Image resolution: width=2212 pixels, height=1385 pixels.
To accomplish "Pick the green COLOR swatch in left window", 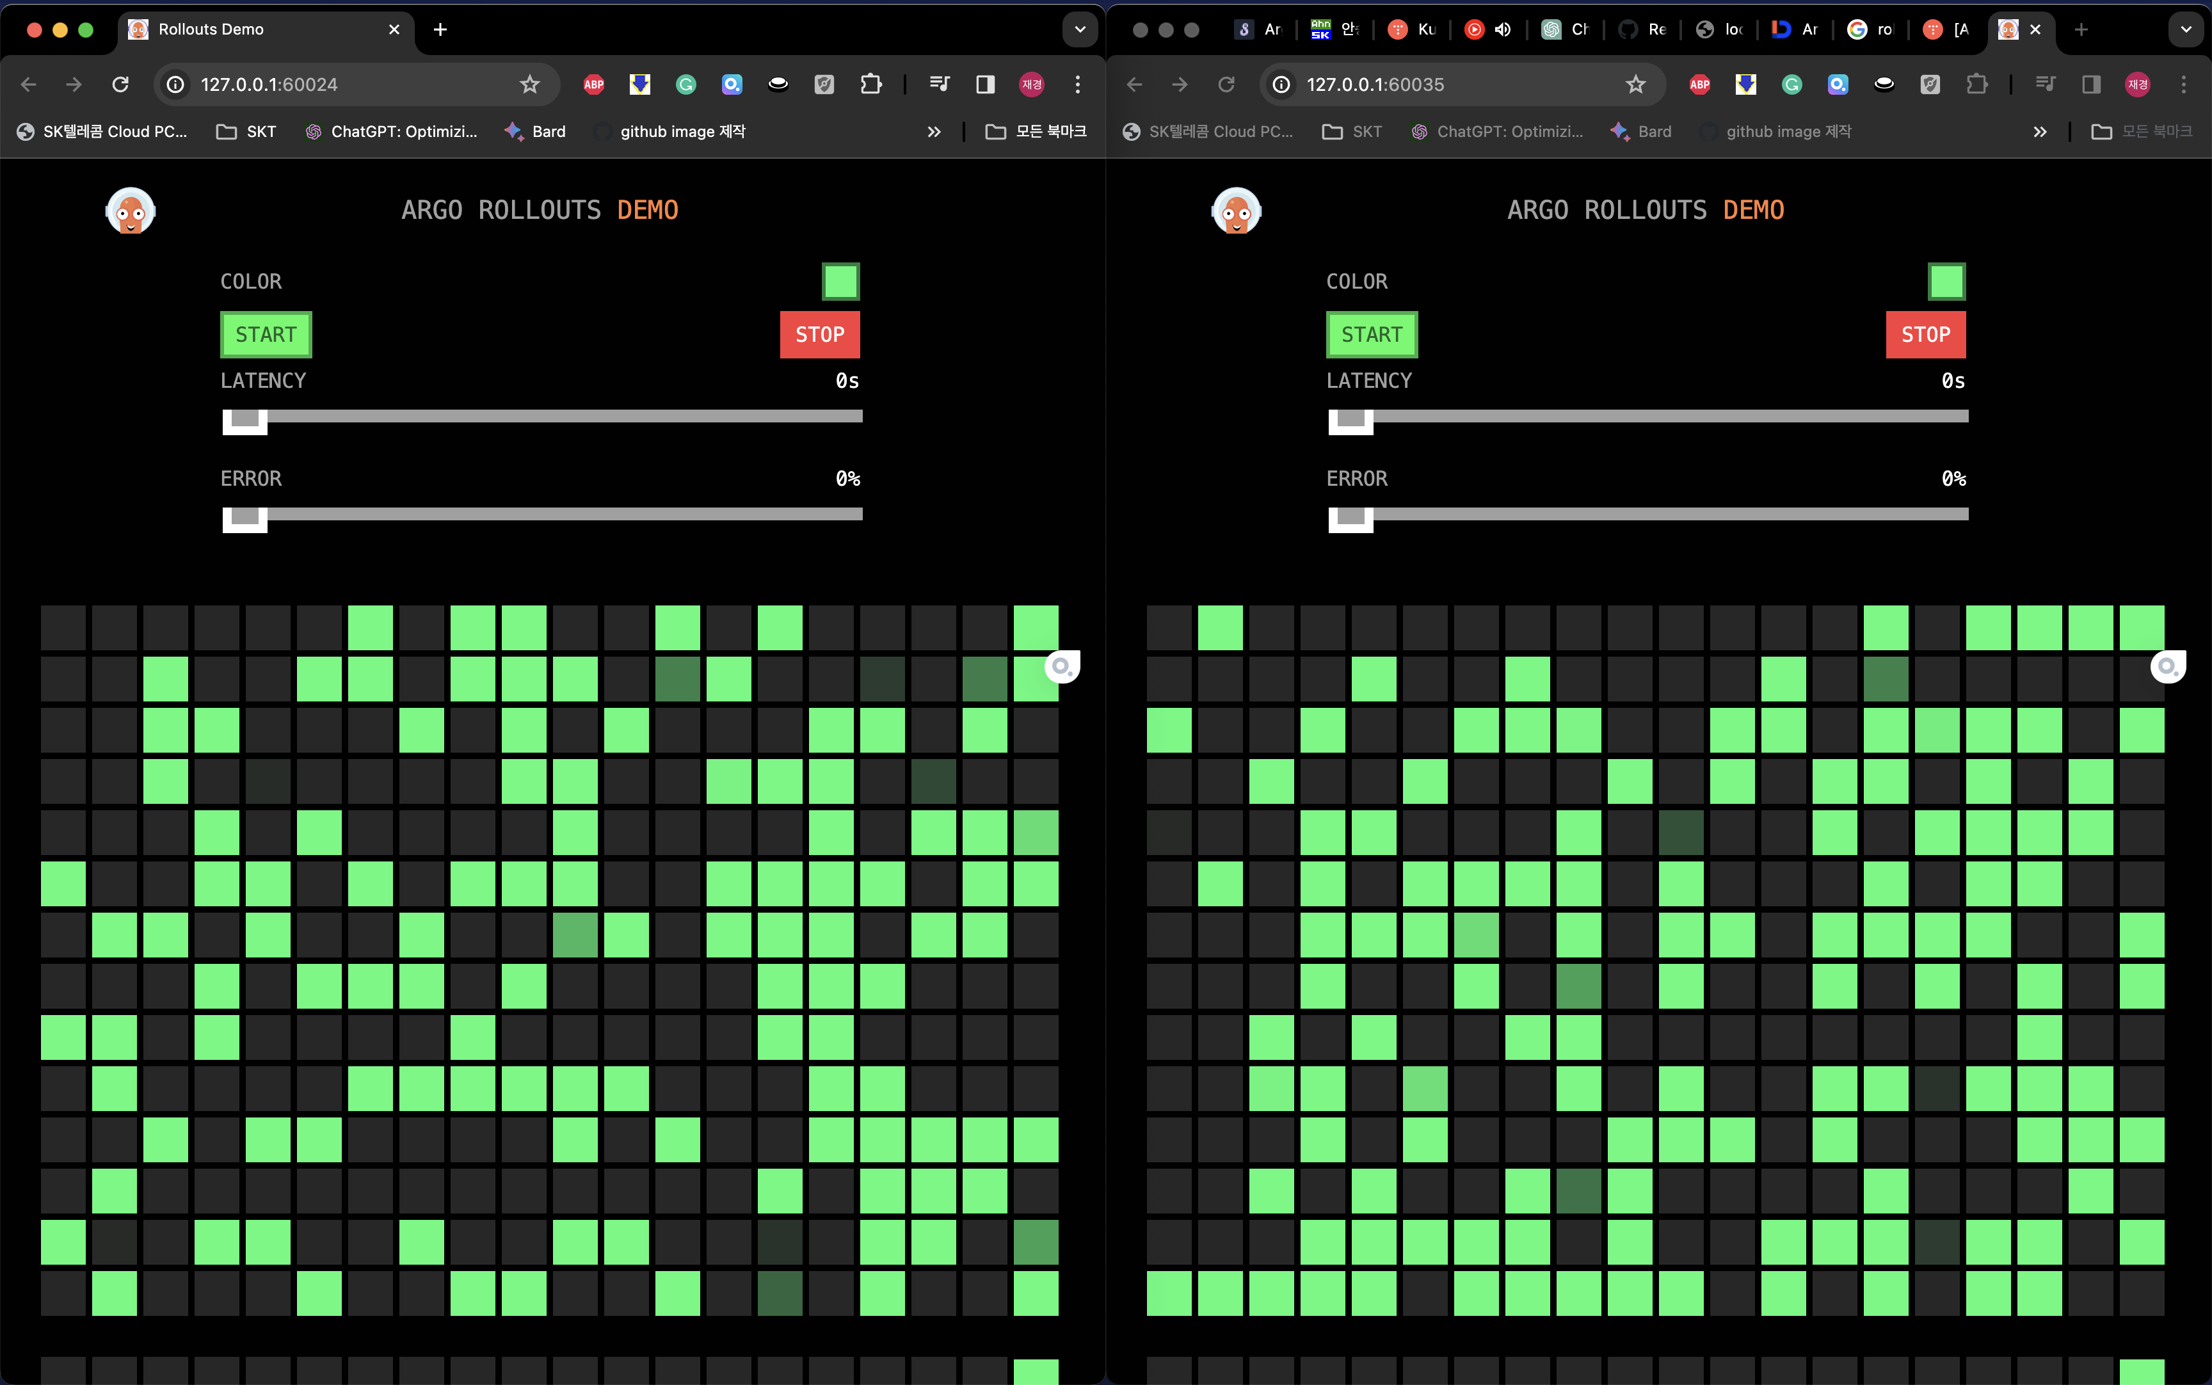I will [841, 281].
